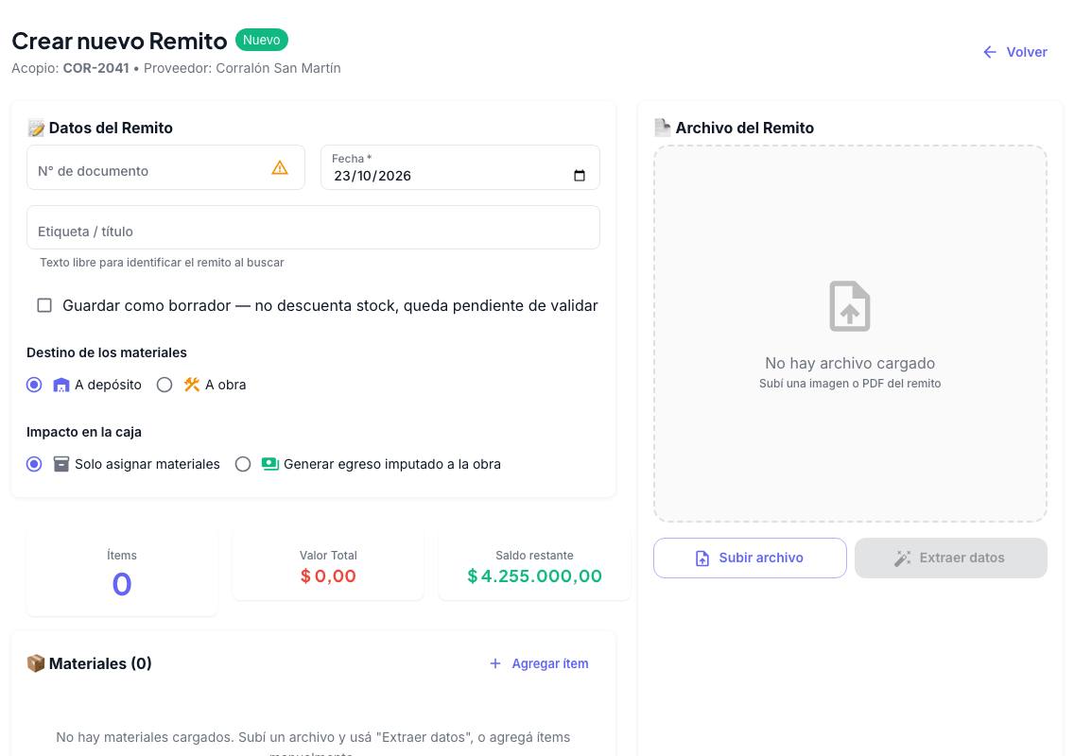Click the notepad icon beside Datos del Remito

[x=36, y=129]
